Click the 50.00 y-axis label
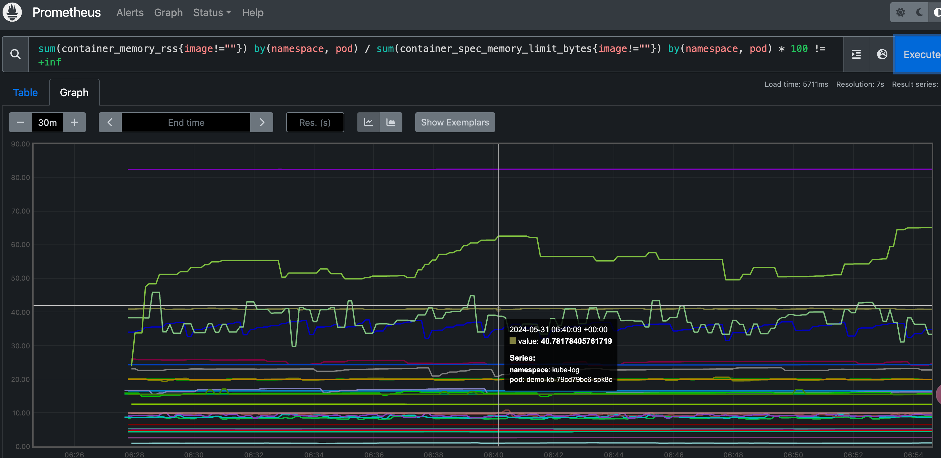The height and width of the screenshot is (458, 941). tap(20, 278)
